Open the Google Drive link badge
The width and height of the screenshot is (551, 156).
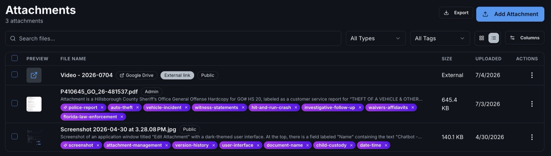click(137, 75)
